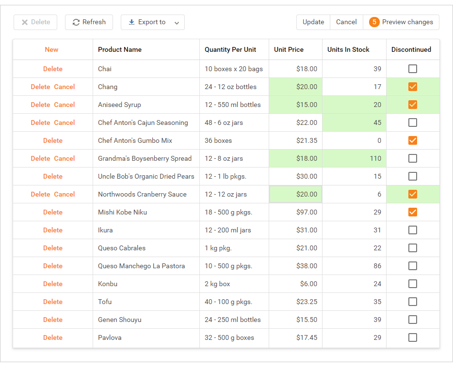Sort by Product Name column header
The width and height of the screenshot is (453, 367).
click(120, 49)
